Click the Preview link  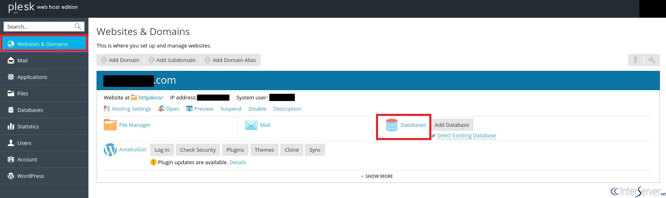coord(204,109)
